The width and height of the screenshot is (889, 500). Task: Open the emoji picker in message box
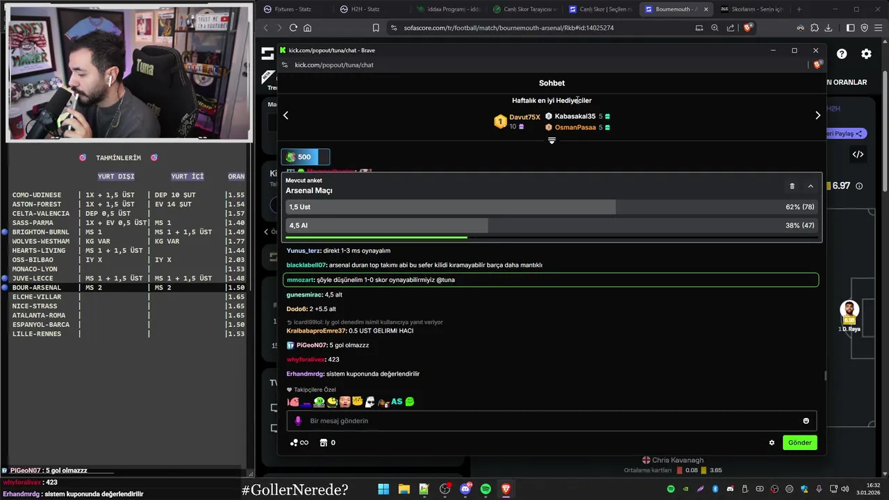pyautogui.click(x=806, y=421)
